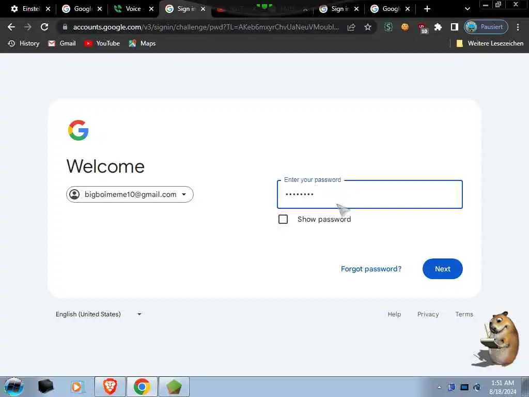Image resolution: width=529 pixels, height=397 pixels.
Task: Open the clock showing 1:51 AM
Action: click(x=503, y=387)
